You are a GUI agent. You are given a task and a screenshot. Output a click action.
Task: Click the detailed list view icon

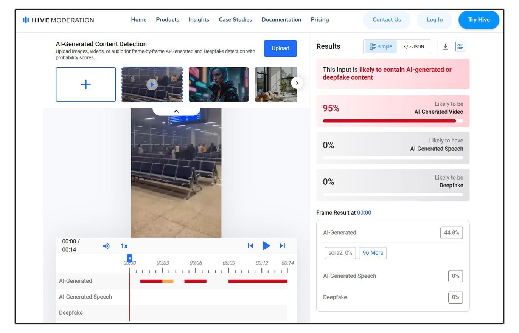click(460, 46)
